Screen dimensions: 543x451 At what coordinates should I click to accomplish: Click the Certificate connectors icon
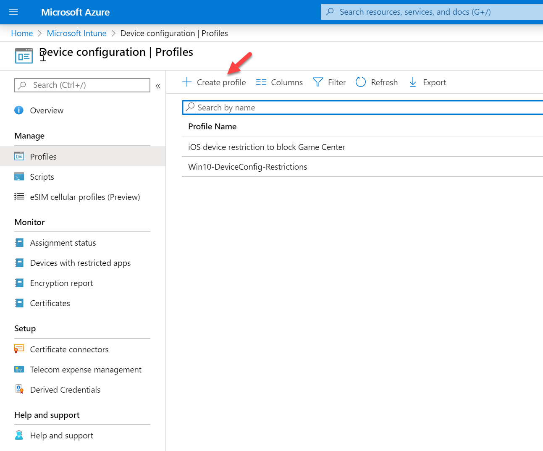[x=19, y=349]
